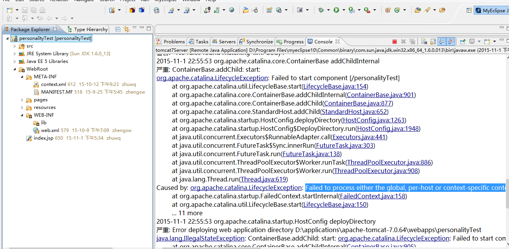Expand the pages folder node
509x249 pixels.
tap(22, 100)
